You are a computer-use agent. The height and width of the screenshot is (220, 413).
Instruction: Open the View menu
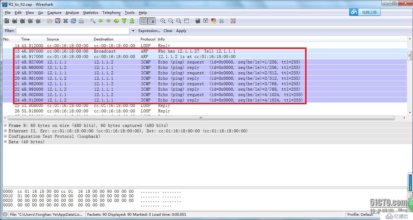[30, 13]
